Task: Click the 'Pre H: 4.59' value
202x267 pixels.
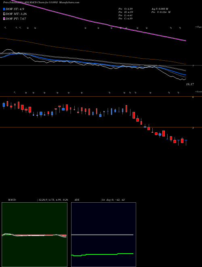Action: click(x=126, y=12)
